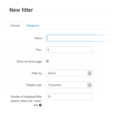Viewport: 113px width, 113px height.
Task: Focus the Name text field
Action: click(79, 38)
